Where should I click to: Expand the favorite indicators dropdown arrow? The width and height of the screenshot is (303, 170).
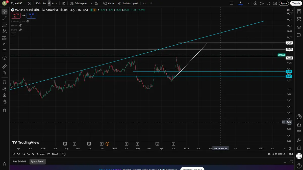point(91,3)
